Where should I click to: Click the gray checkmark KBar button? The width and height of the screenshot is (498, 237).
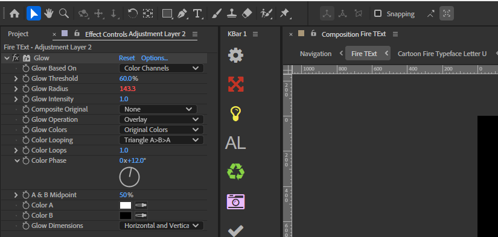(235, 230)
